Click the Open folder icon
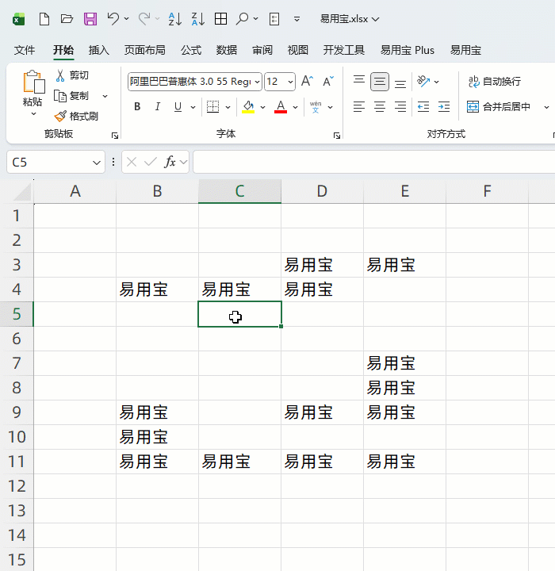Viewport: 555px width, 571px height. pyautogui.click(x=67, y=18)
